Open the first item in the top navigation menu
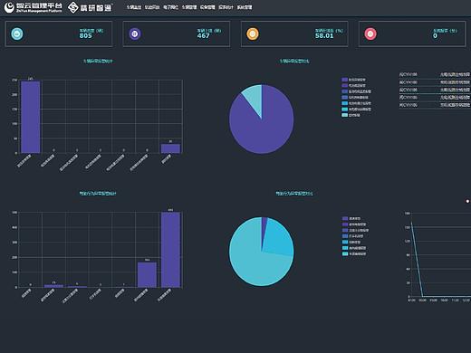The image size is (471, 353). point(134,7)
